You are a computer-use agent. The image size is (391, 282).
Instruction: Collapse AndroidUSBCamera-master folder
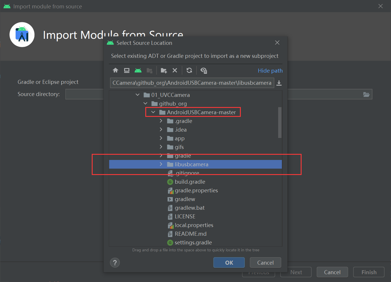point(153,112)
